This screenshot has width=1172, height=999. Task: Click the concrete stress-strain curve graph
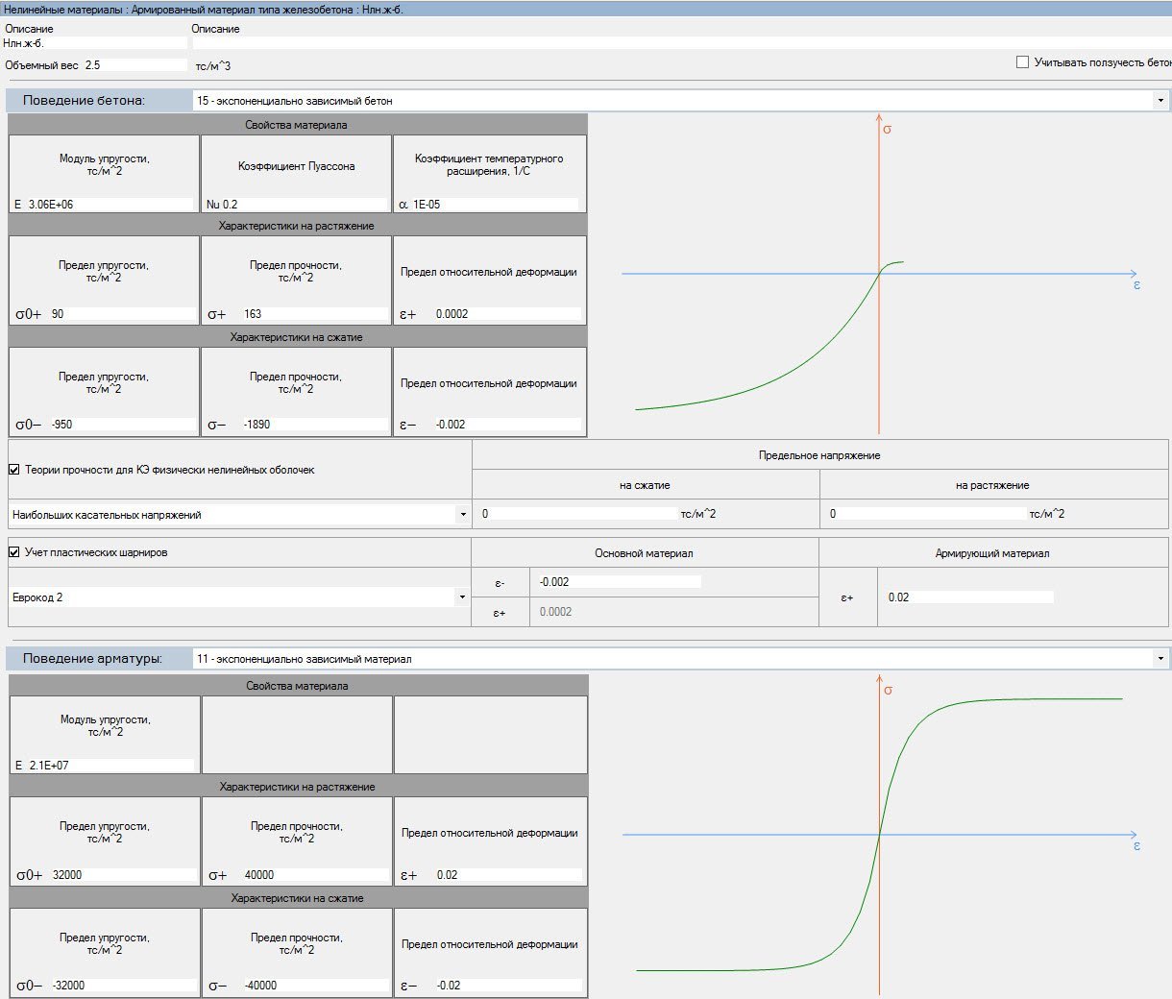tap(879, 274)
